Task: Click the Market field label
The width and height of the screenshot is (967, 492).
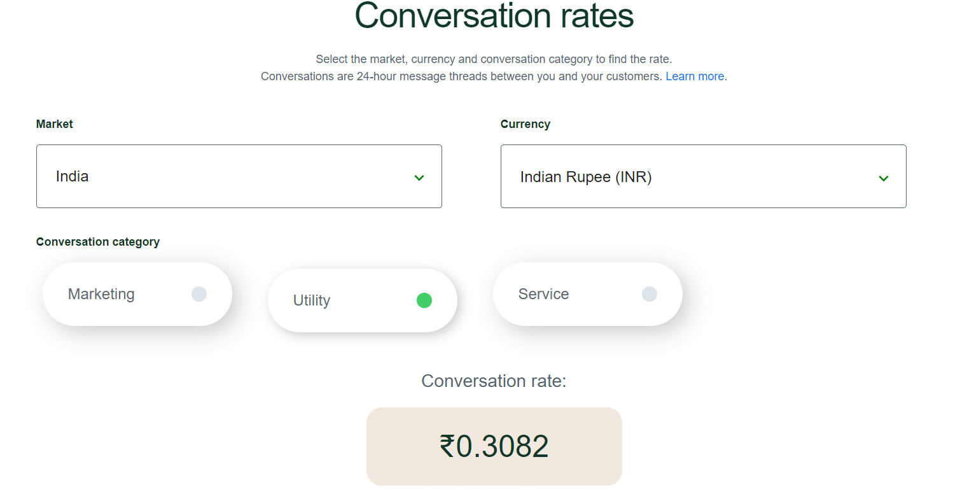Action: point(55,123)
